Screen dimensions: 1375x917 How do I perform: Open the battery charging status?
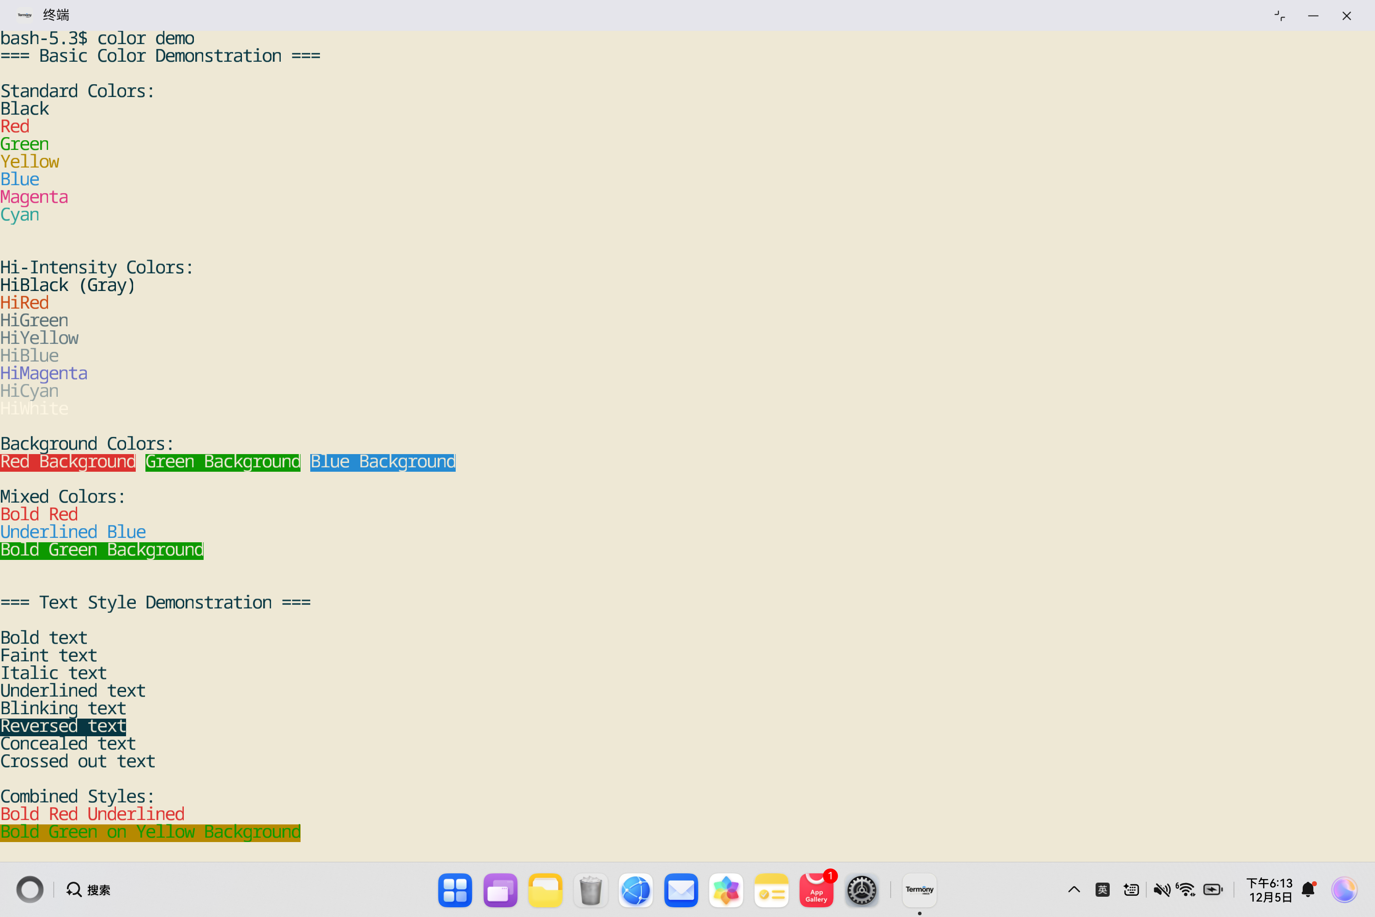(x=1213, y=890)
